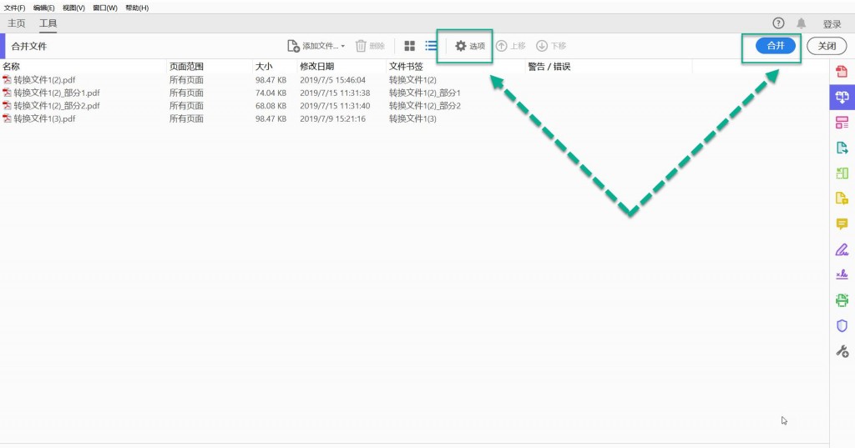Click the size value 68.08 KB
The height and width of the screenshot is (448, 855).
point(271,106)
